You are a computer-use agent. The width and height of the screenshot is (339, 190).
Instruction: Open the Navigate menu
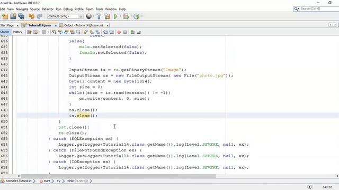click(22, 9)
